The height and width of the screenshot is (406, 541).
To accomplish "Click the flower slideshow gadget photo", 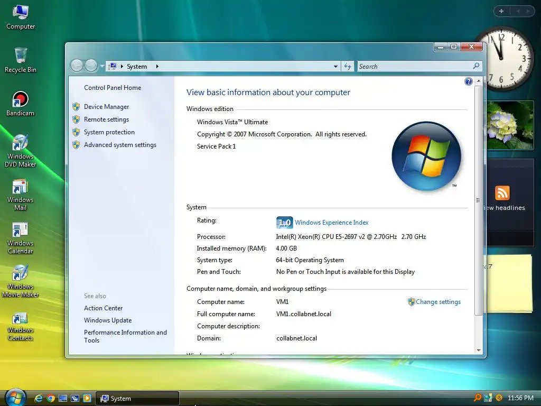I will click(510, 125).
